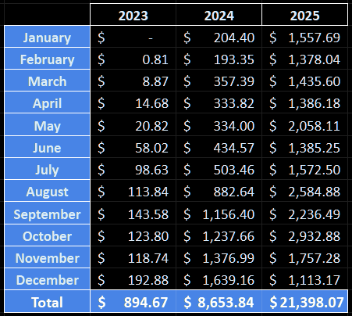
Task: Click the April row label
Action: click(47, 102)
